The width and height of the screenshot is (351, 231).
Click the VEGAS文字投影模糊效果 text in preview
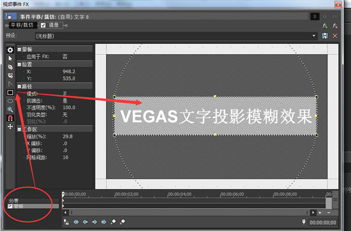click(x=216, y=116)
